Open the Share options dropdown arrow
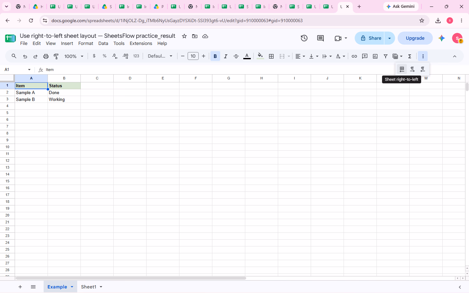 coord(390,38)
